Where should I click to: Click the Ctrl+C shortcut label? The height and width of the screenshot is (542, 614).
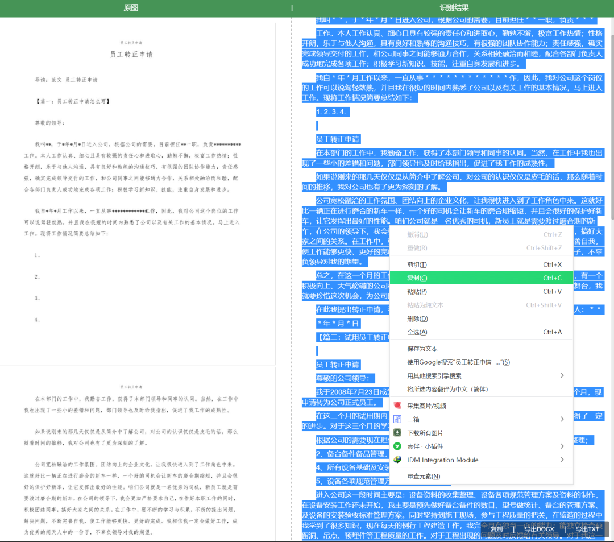point(552,278)
